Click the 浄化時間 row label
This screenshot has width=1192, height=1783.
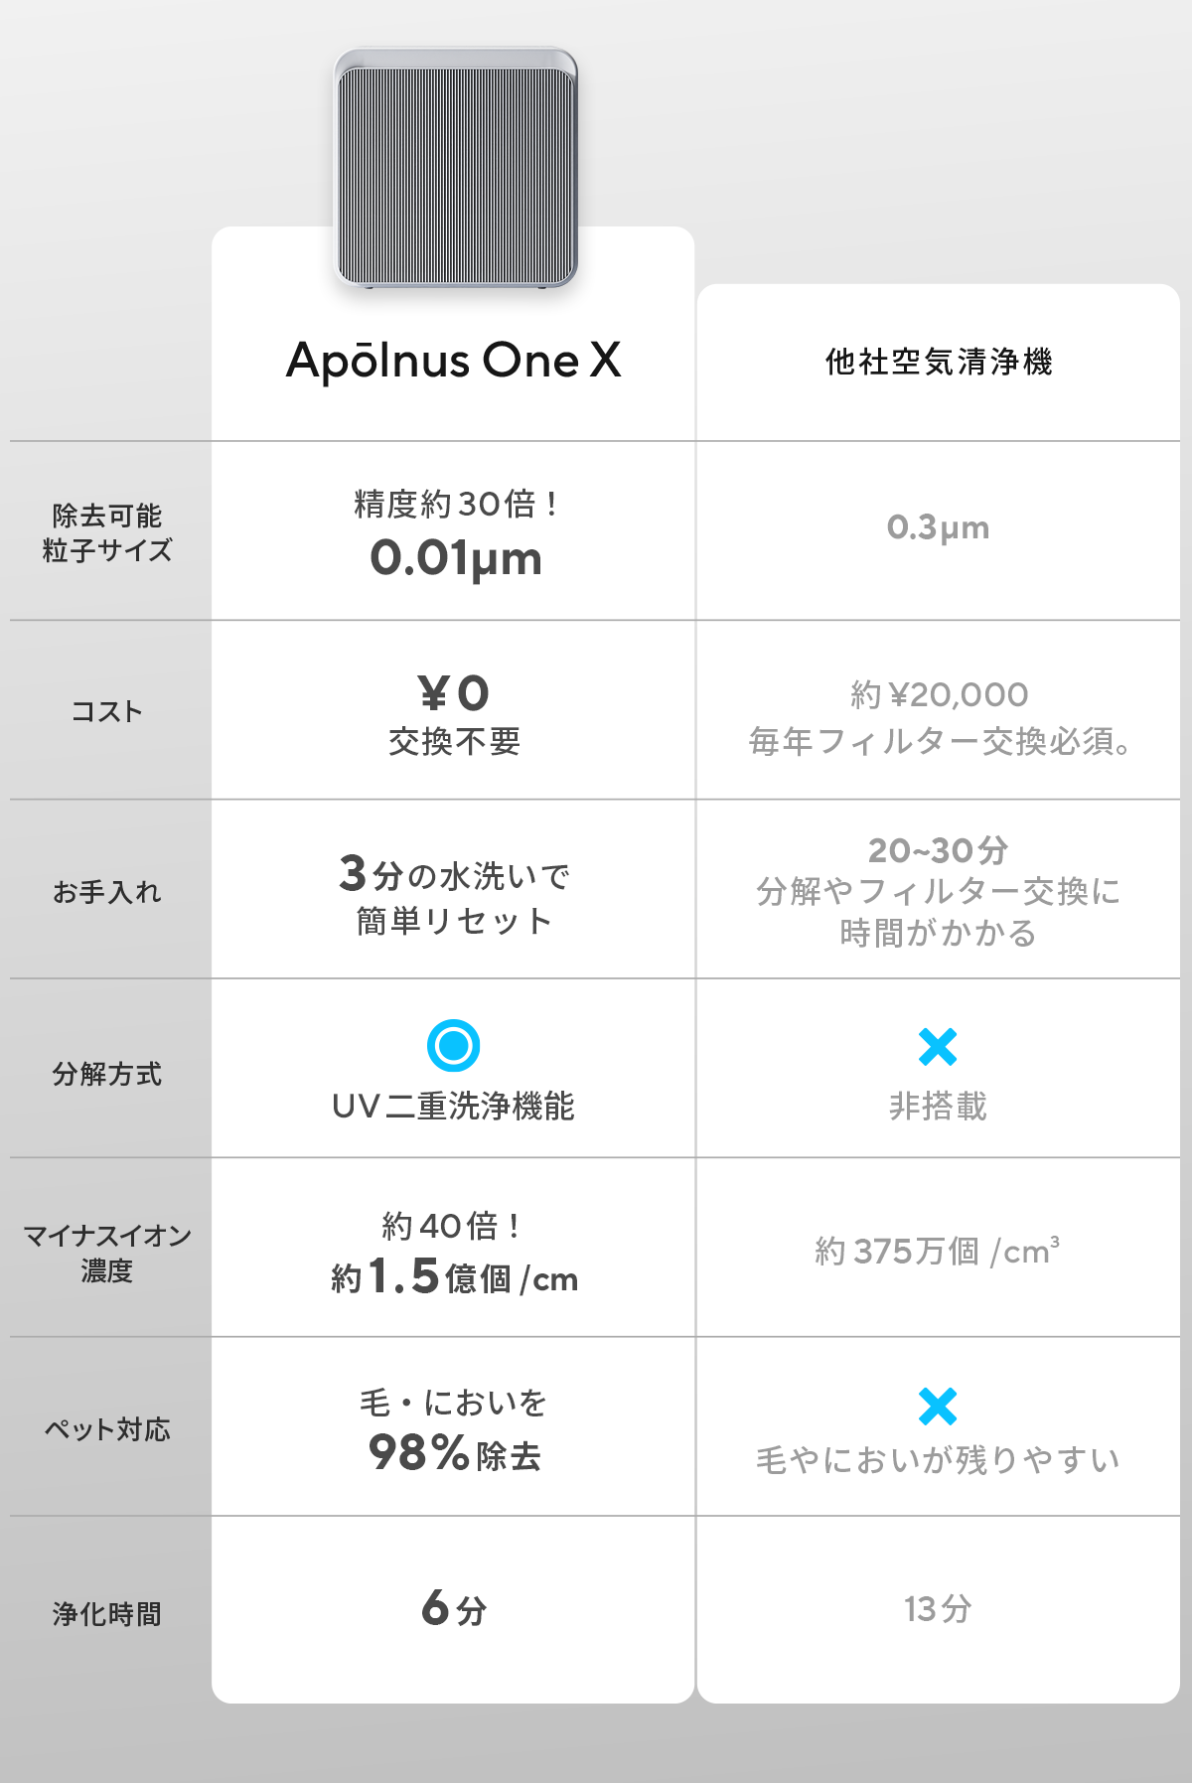[107, 1614]
